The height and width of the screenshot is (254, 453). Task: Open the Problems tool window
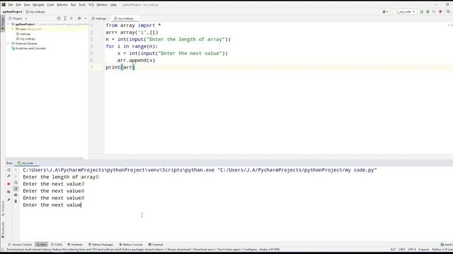click(x=75, y=245)
